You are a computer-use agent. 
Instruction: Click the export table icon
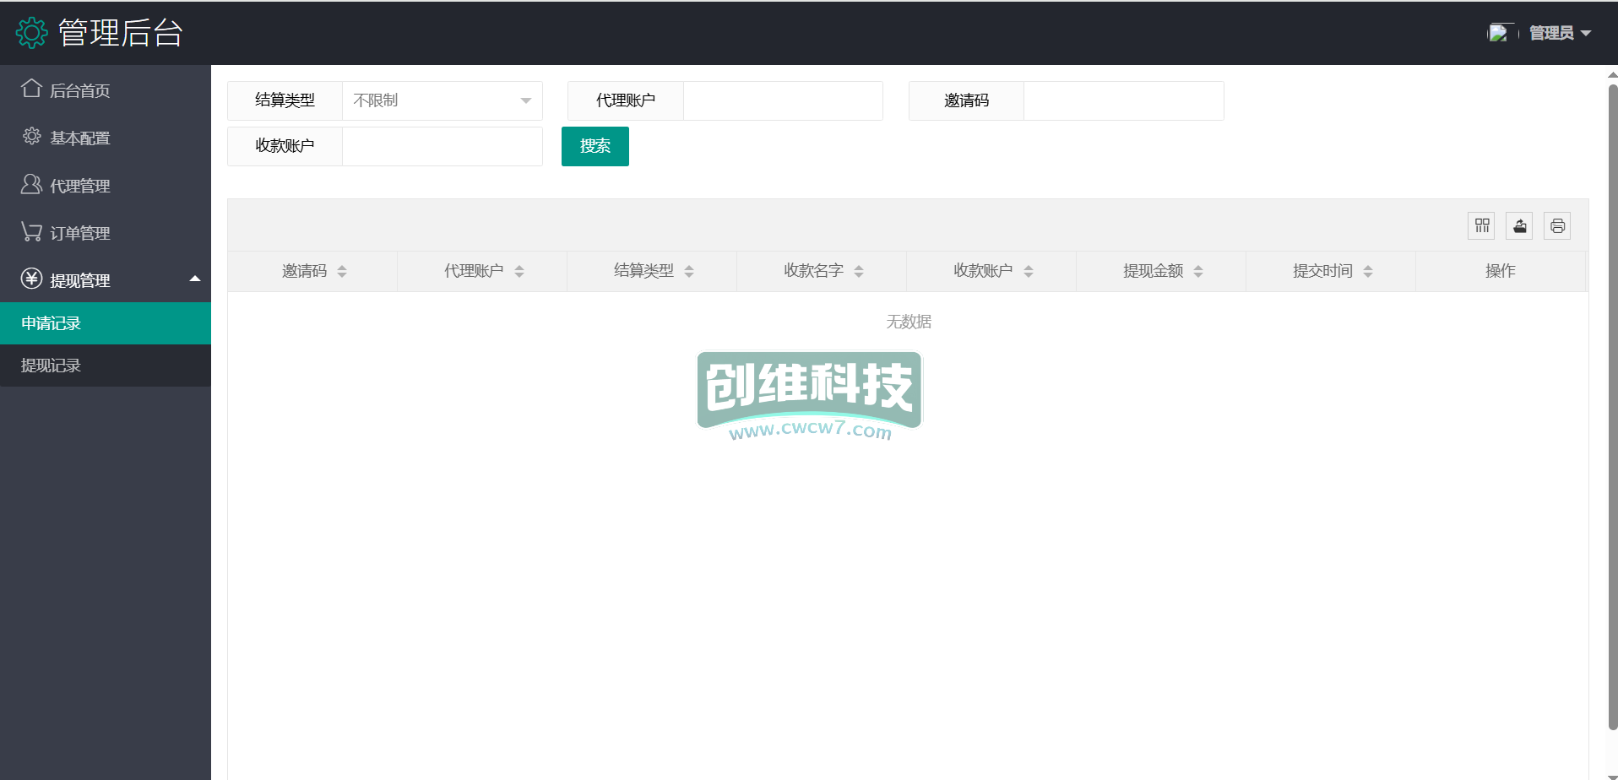(x=1519, y=225)
